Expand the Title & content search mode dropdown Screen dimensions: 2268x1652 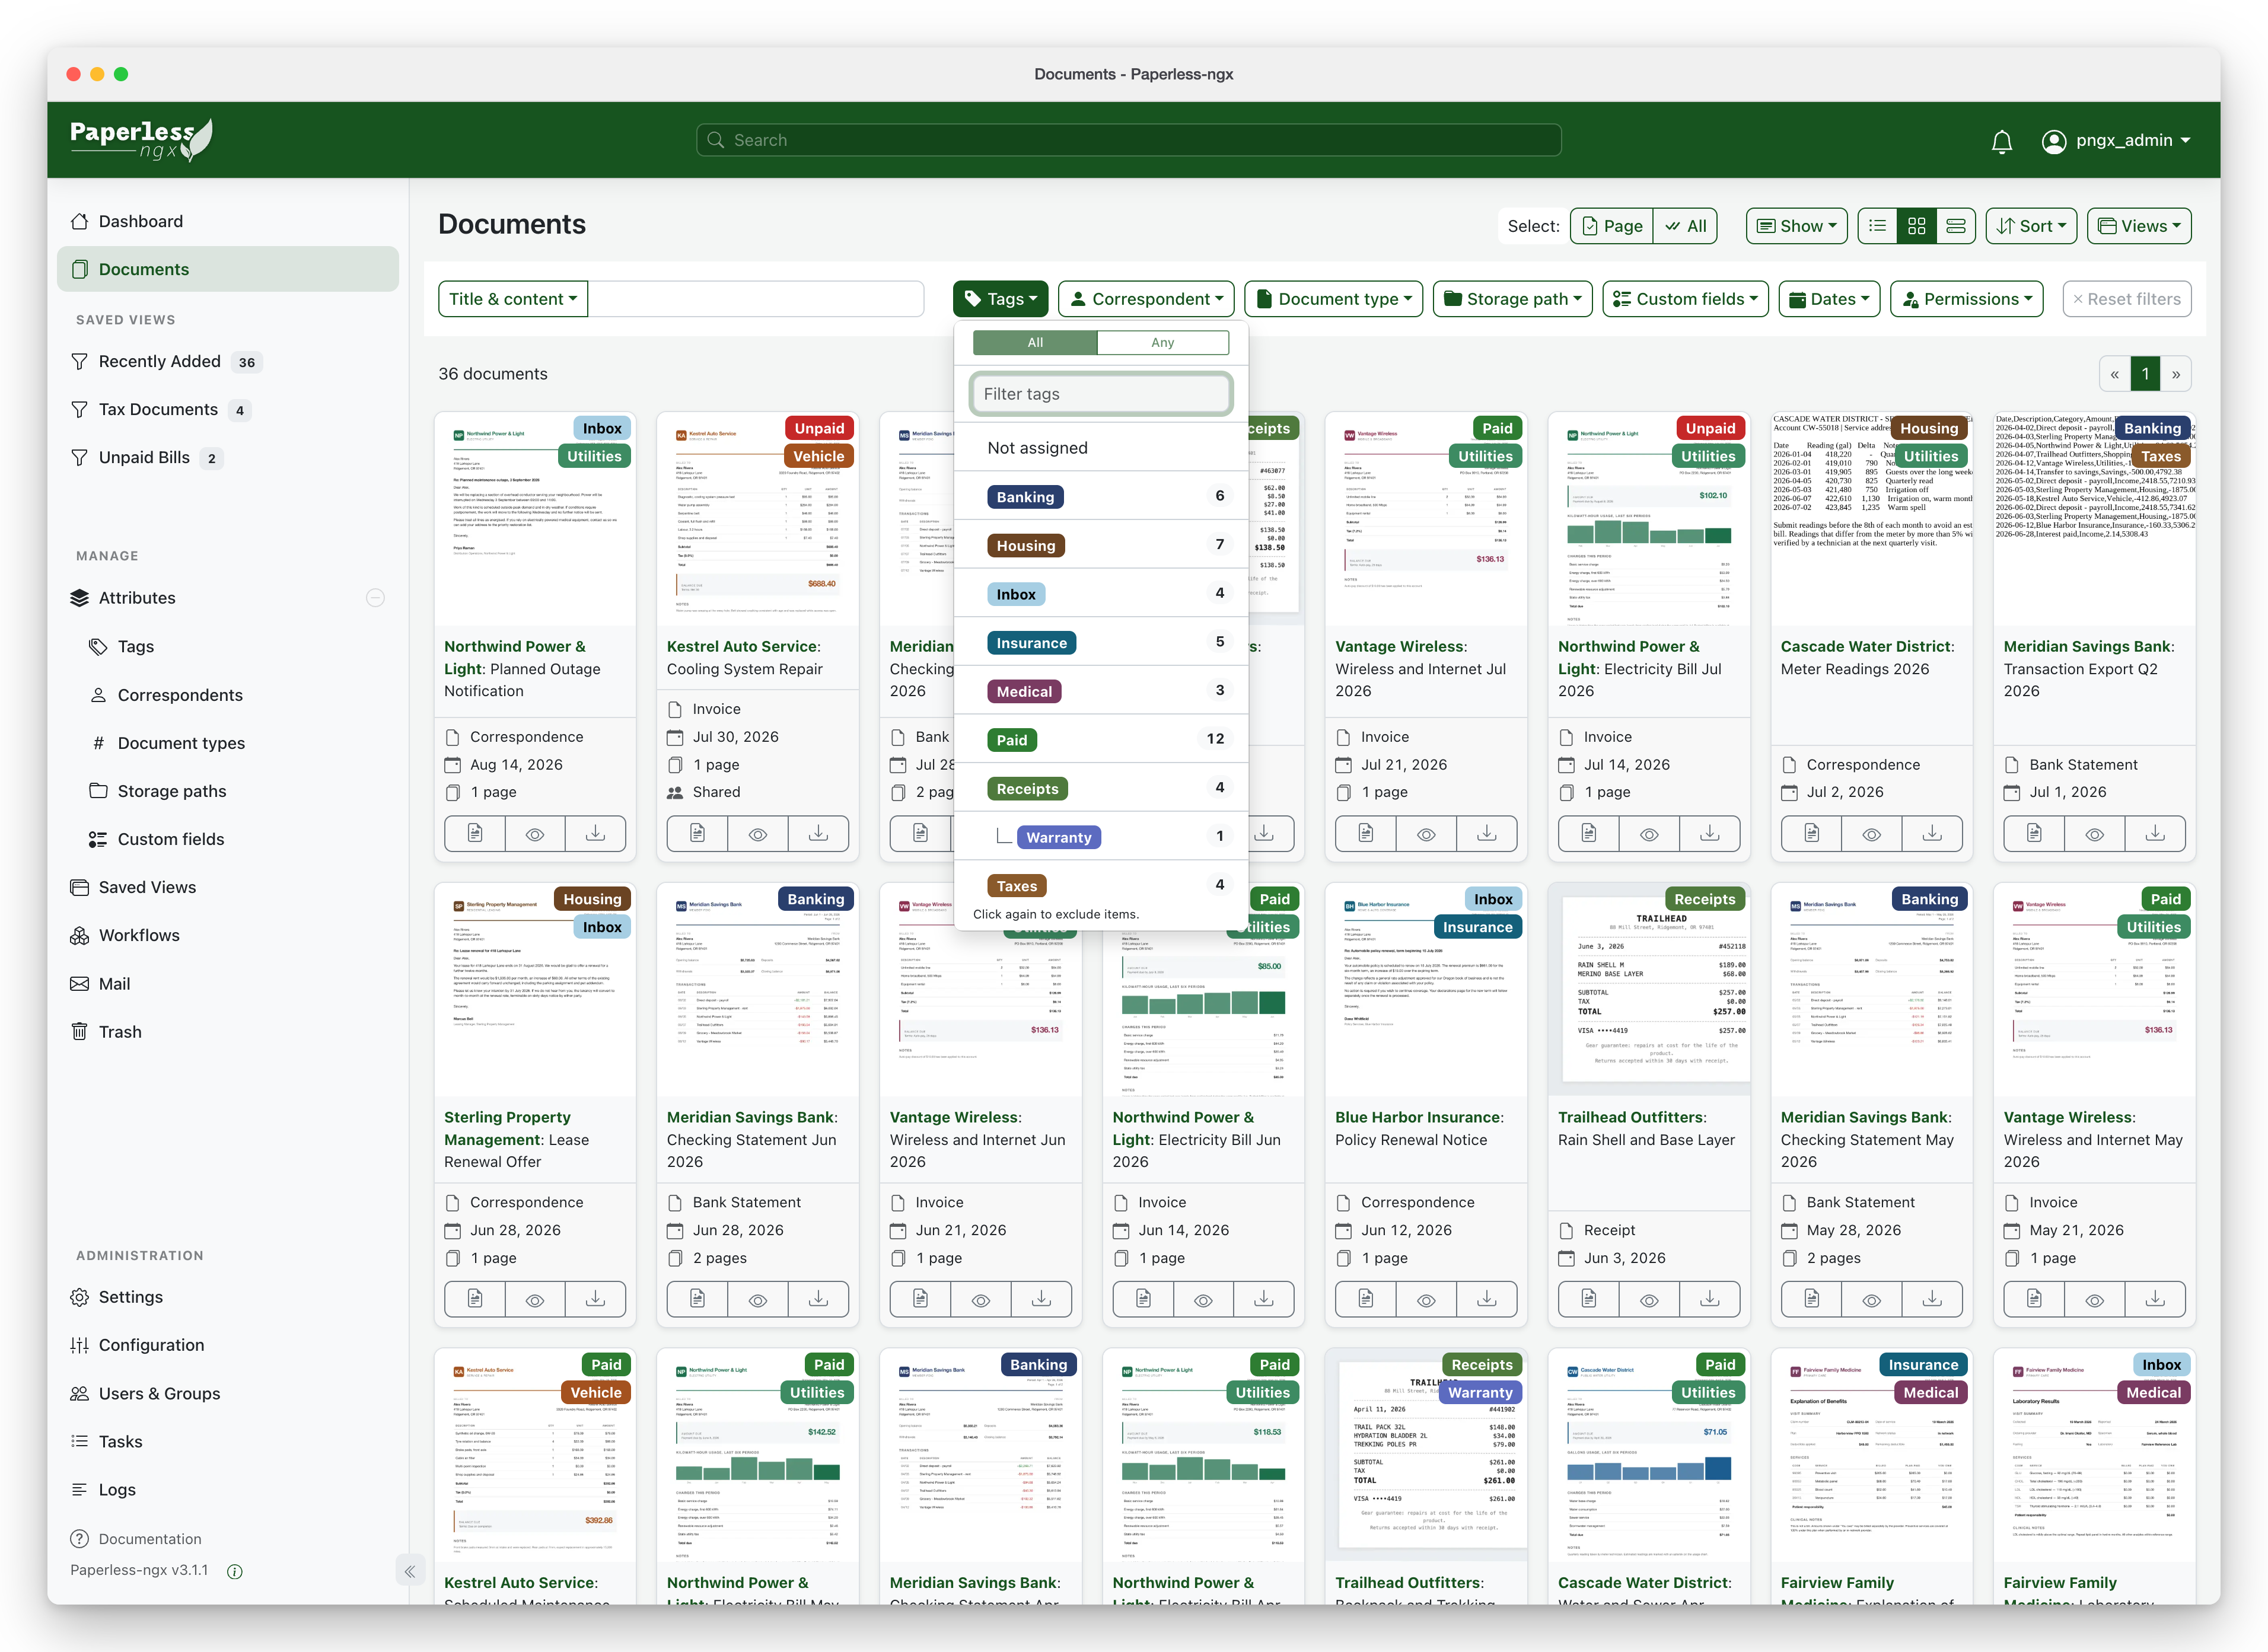(x=513, y=299)
